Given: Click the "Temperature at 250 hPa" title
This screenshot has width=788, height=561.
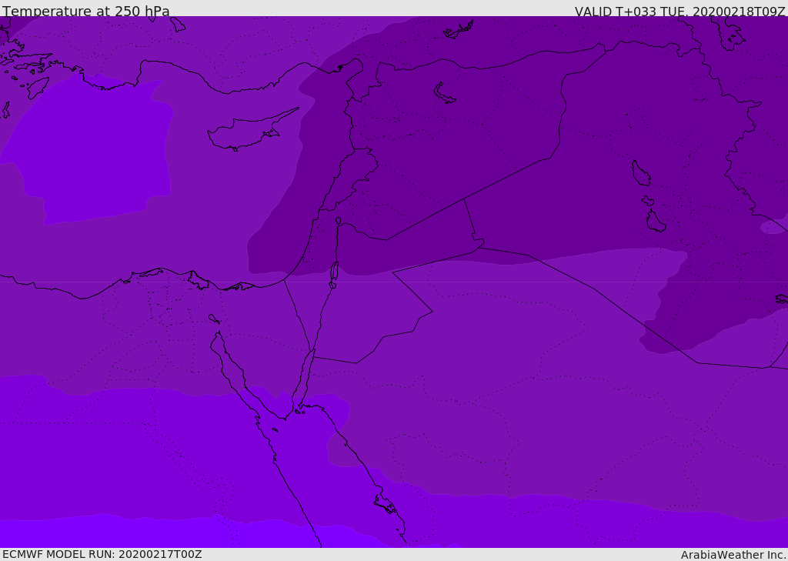Looking at the screenshot, I should coord(86,11).
